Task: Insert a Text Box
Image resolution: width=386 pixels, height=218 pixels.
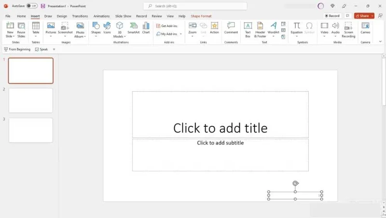Action: pyautogui.click(x=248, y=30)
